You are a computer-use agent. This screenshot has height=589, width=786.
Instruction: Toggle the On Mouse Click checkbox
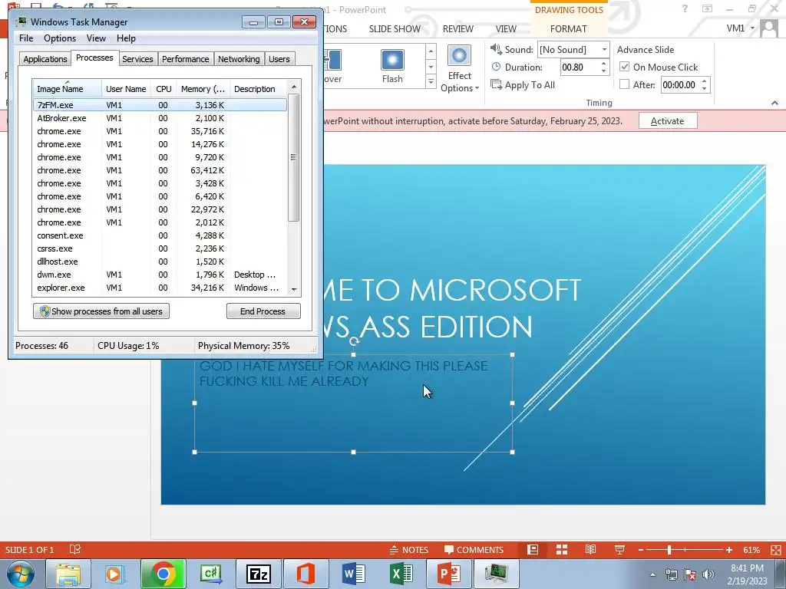[x=625, y=67]
